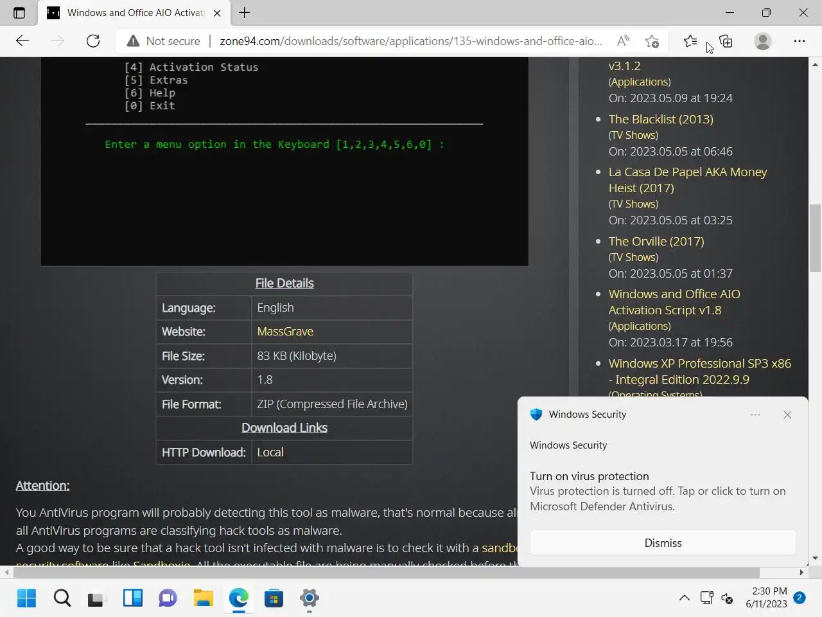Open the notification center badge
This screenshot has width=822, height=617.
(800, 598)
